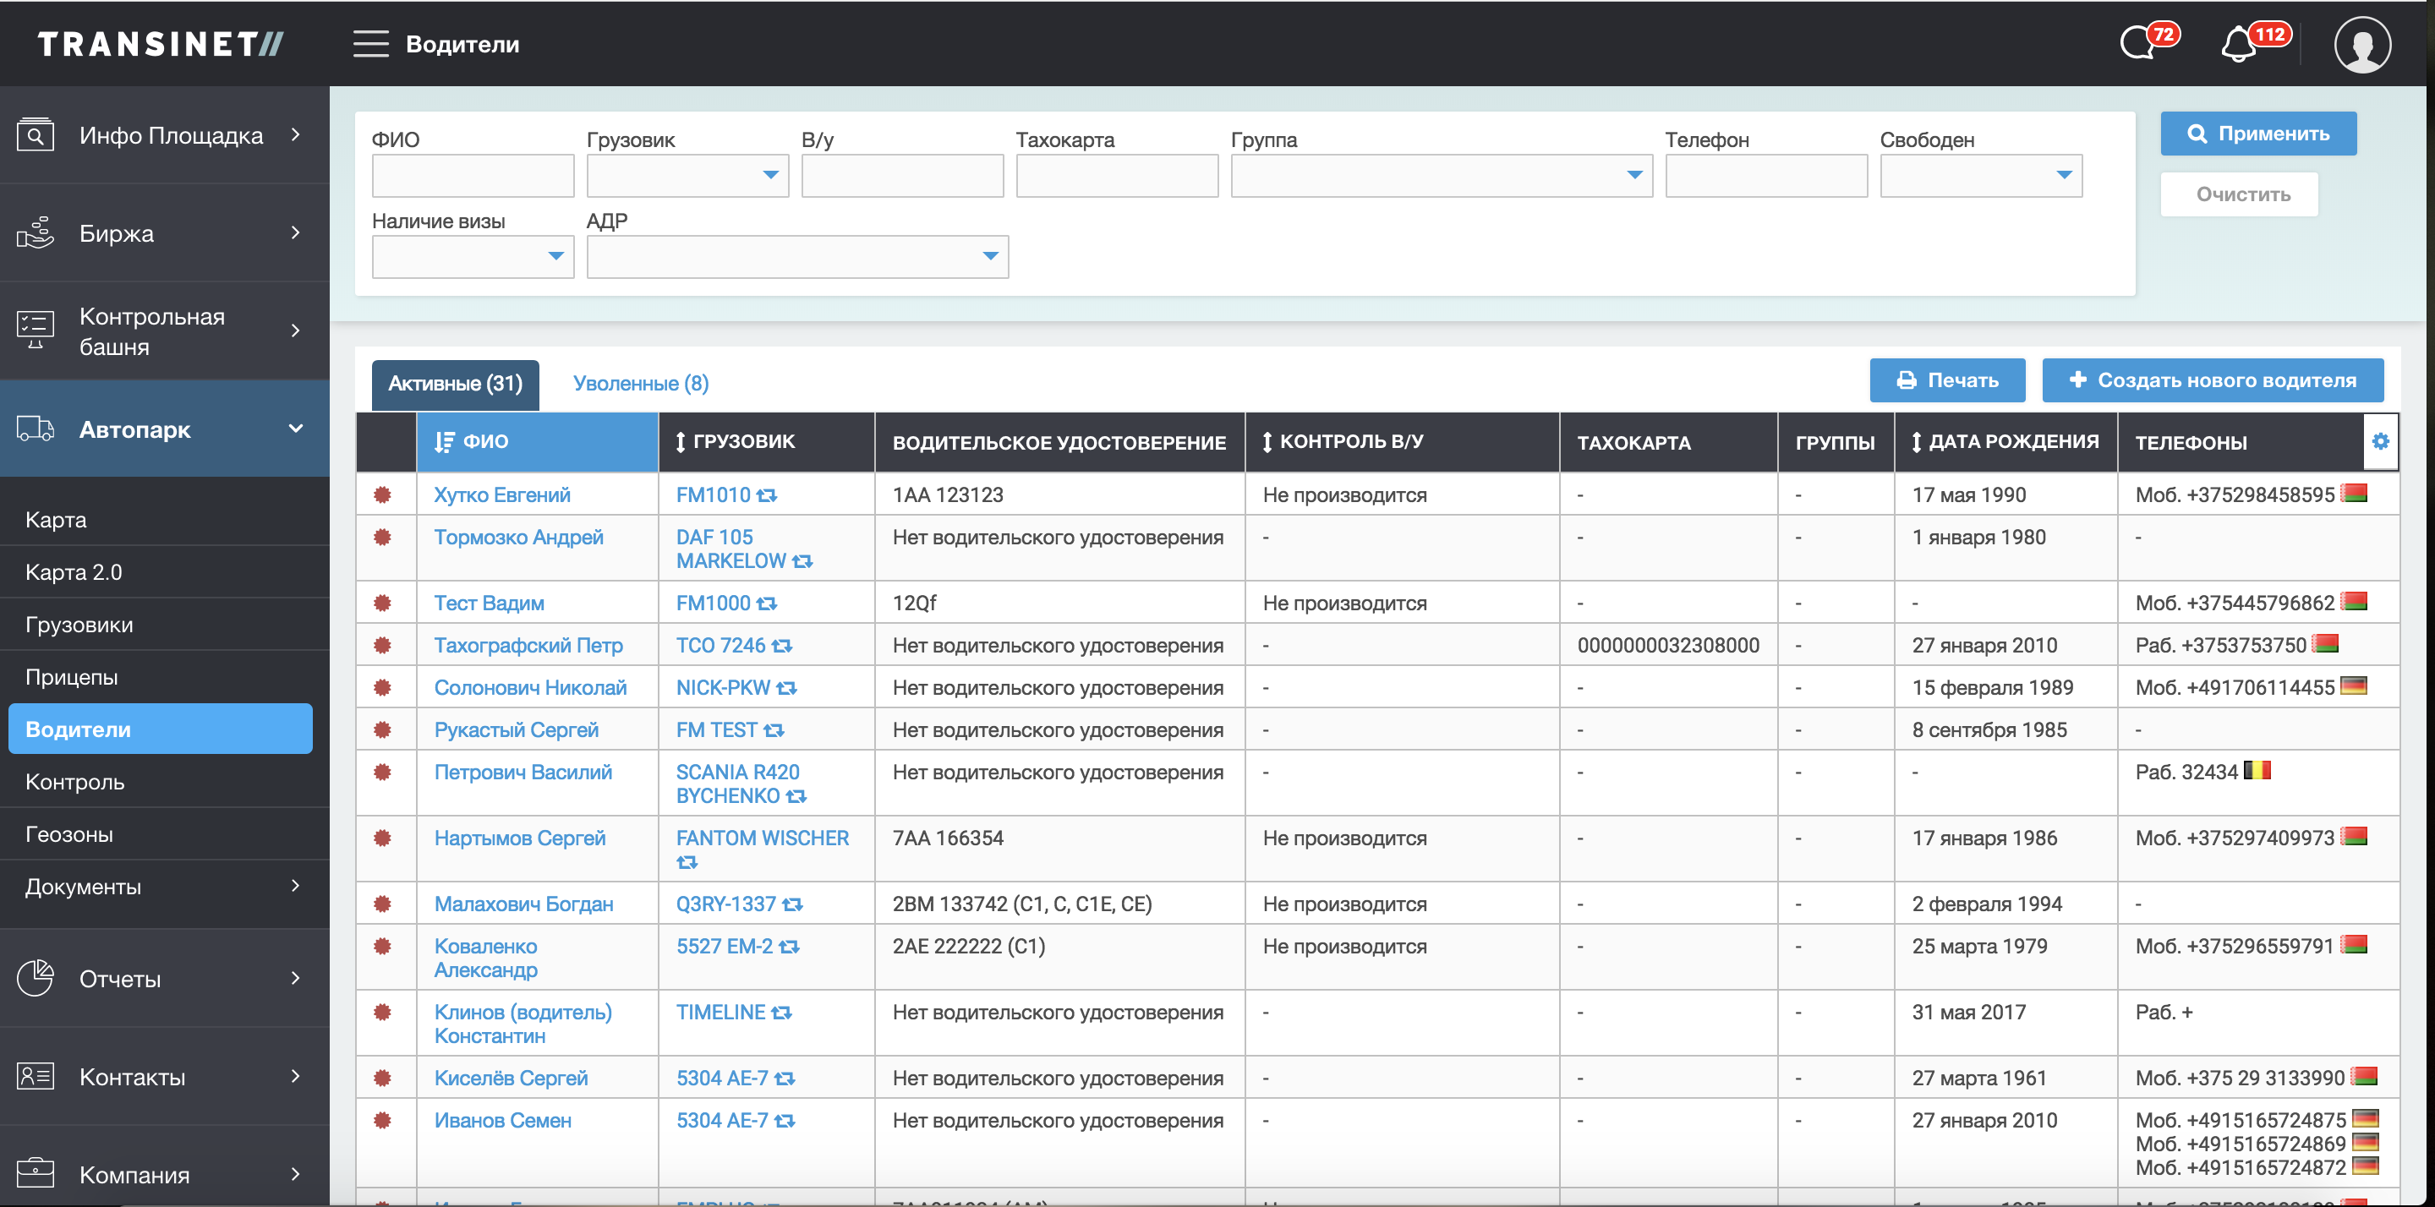This screenshot has width=2435, height=1207.
Task: Focus the Тахокарта filter input
Action: 1116,175
